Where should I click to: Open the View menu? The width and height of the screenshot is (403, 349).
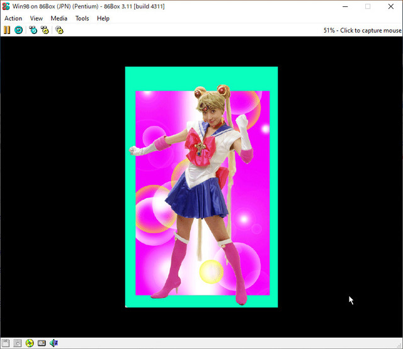coord(37,18)
